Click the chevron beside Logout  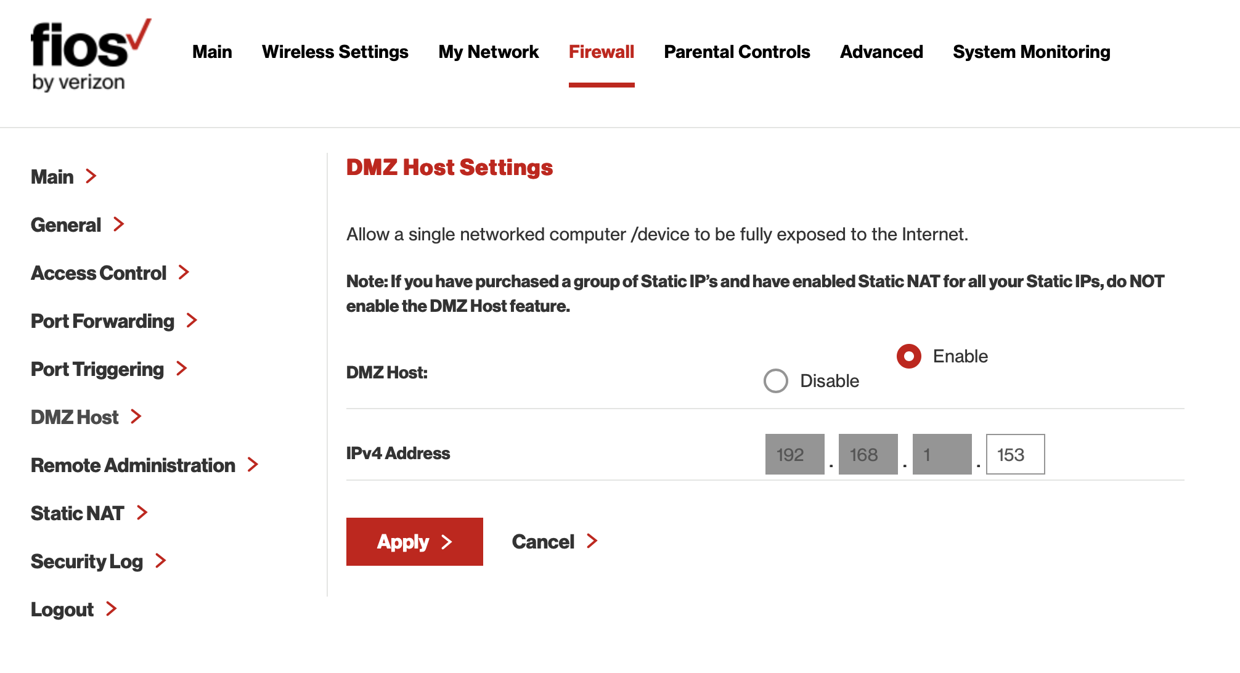(x=112, y=609)
